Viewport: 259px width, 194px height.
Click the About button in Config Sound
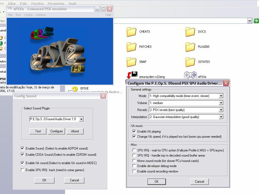(x=75, y=131)
